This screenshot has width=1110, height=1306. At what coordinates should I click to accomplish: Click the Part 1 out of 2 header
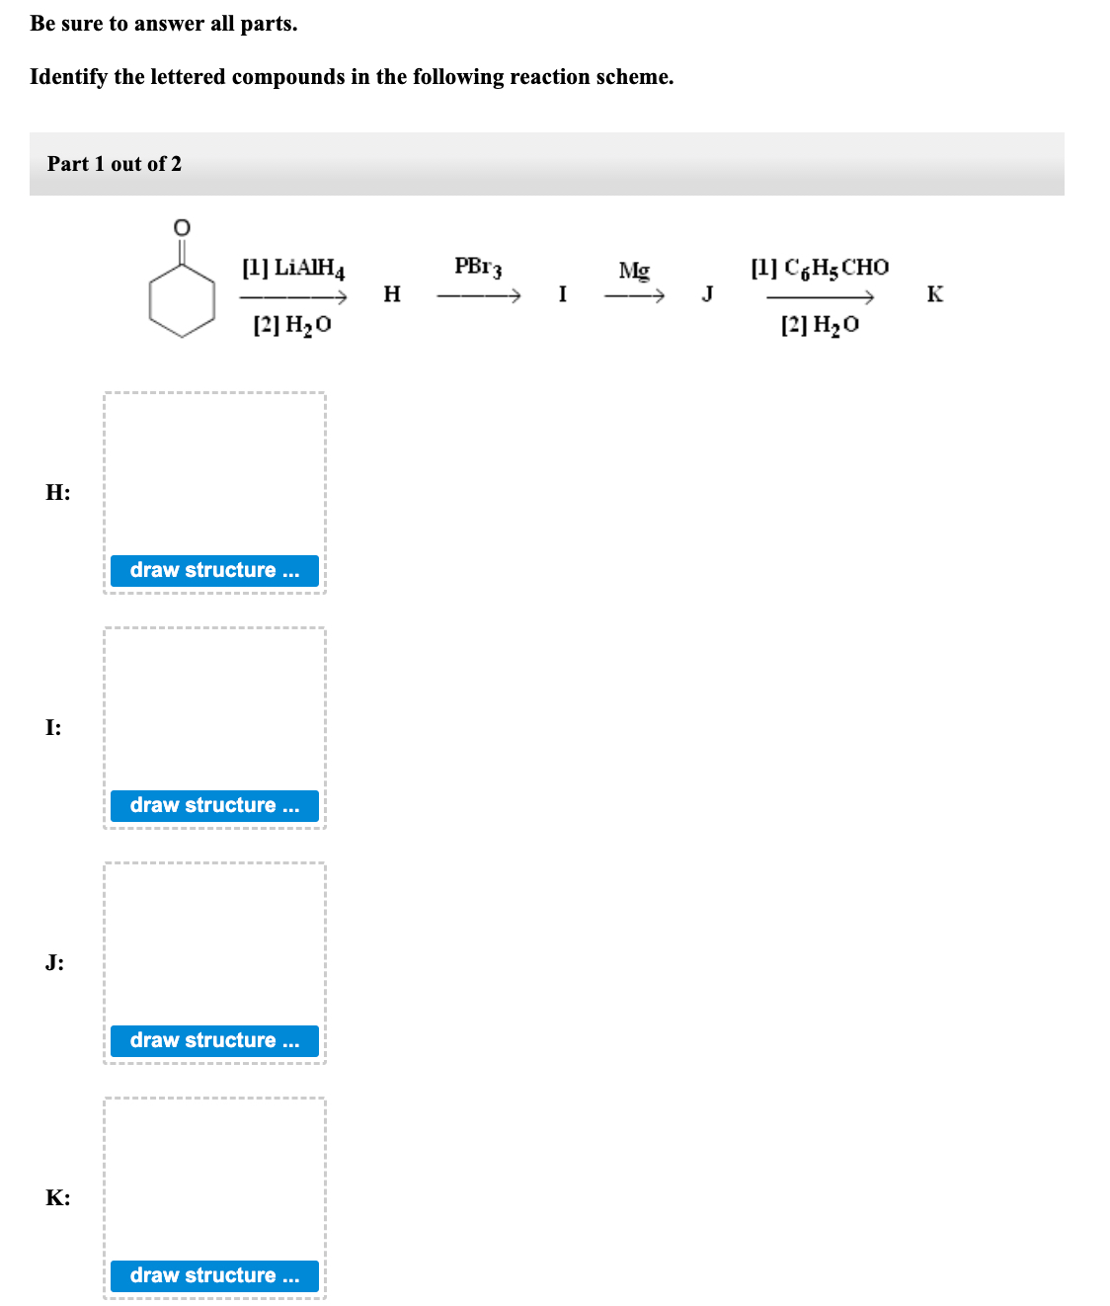[116, 165]
